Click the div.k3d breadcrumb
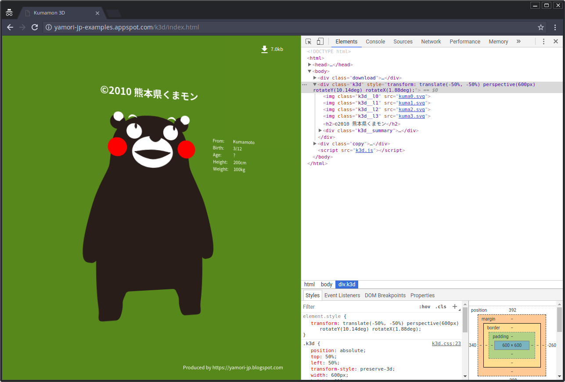 tap(347, 285)
